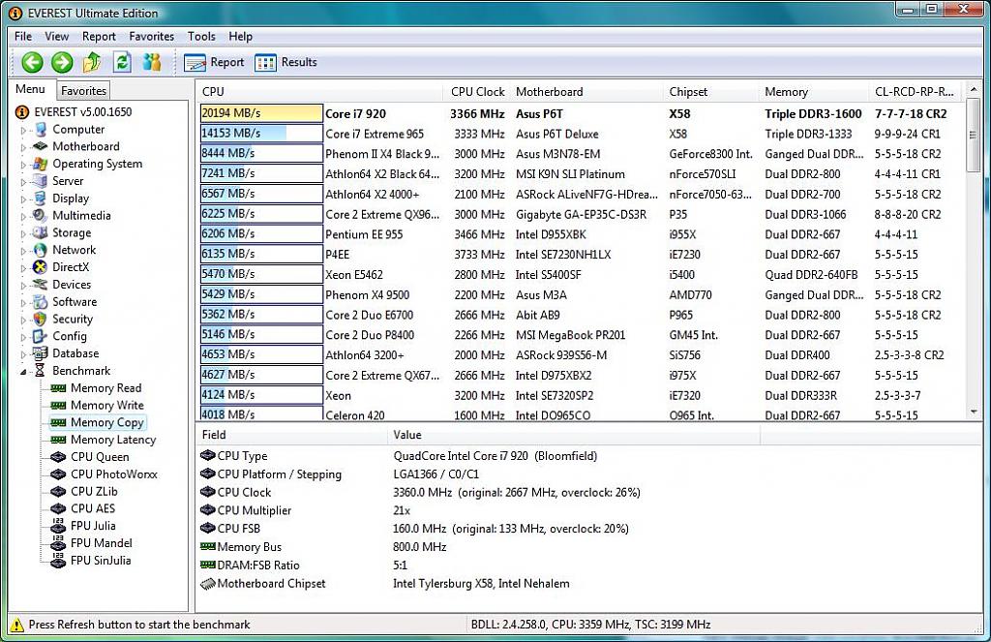This screenshot has height=642, width=991.
Task: Click the Display tree icon
Action: coord(41,198)
